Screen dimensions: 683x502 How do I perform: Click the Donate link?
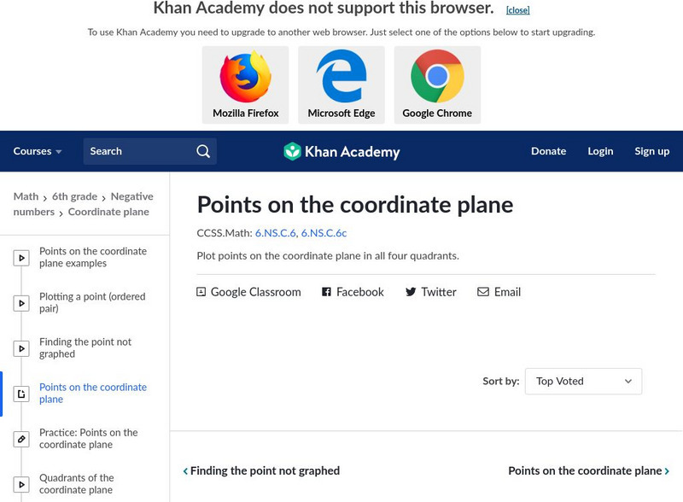(x=548, y=151)
